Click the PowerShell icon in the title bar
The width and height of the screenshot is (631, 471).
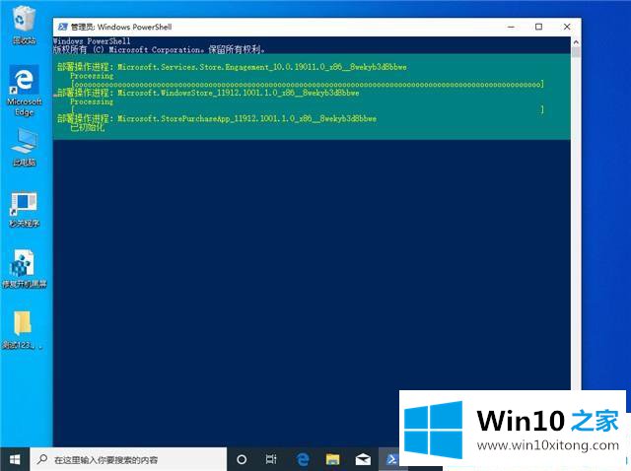(62, 27)
